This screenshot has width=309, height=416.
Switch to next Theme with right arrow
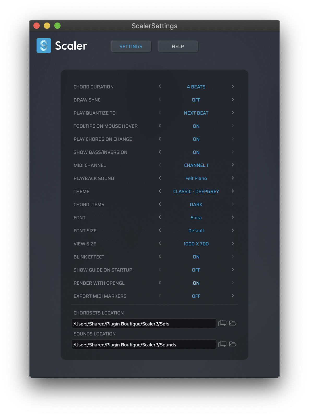pos(233,191)
